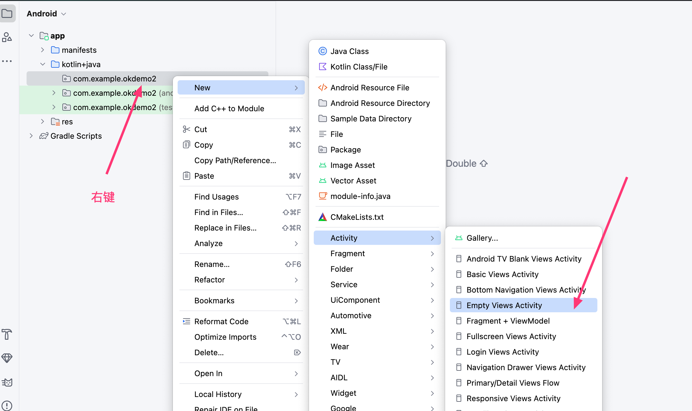Screen dimensions: 692x411
Task: Click Copy Path/Reference... in context menu
Action: [x=235, y=160]
